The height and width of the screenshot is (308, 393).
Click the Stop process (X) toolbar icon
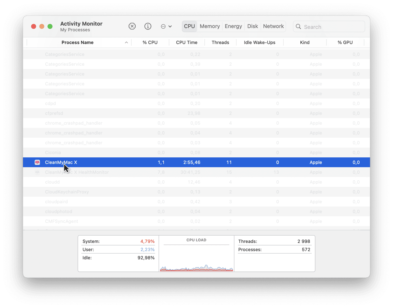point(132,26)
